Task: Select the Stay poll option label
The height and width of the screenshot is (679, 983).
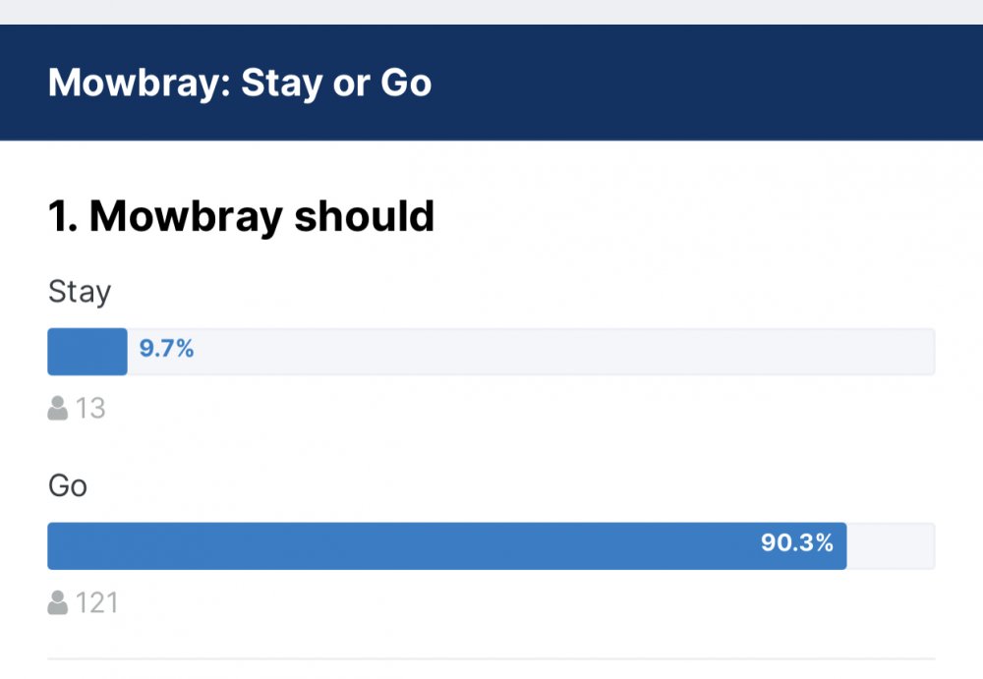Action: (x=80, y=292)
